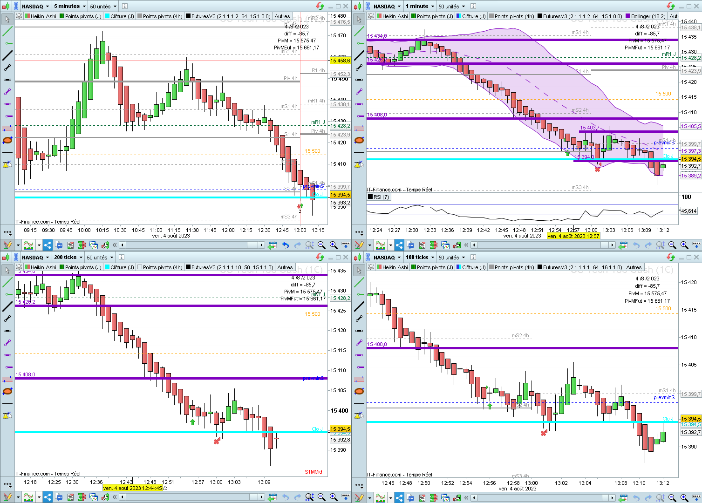Undo the last action in the 5 minutes chart

tap(285, 245)
